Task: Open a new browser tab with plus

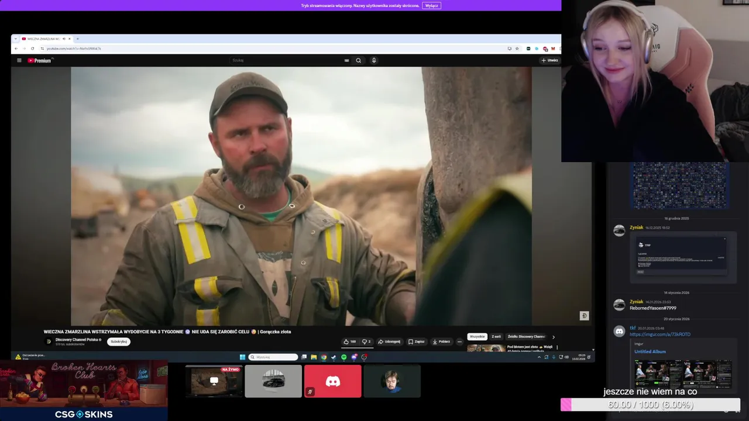Action: [x=77, y=39]
